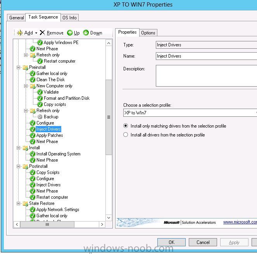
Task: Click the check icon beside Gather local only under Preinstall
Action: (x=33, y=73)
